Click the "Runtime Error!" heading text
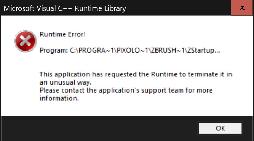The width and height of the screenshot is (254, 141). (63, 34)
